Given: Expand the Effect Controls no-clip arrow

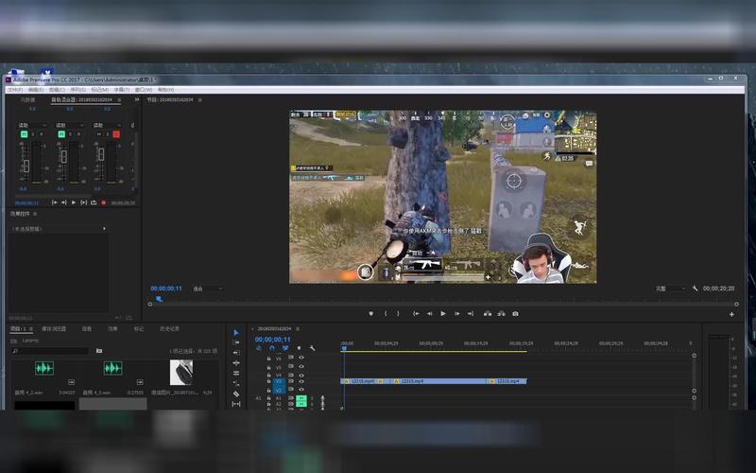Looking at the screenshot, I should point(104,229).
